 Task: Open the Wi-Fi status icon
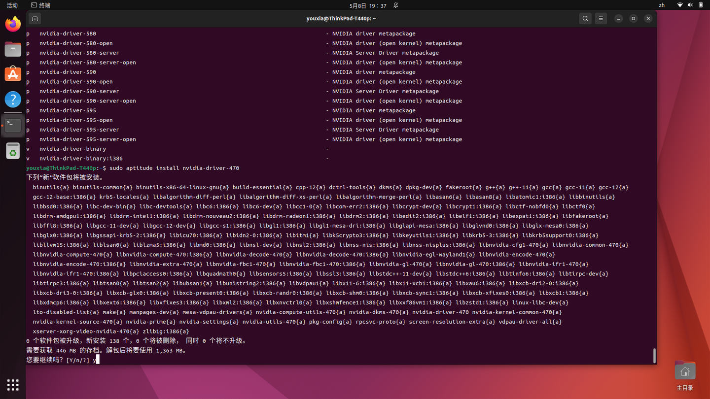tap(680, 5)
